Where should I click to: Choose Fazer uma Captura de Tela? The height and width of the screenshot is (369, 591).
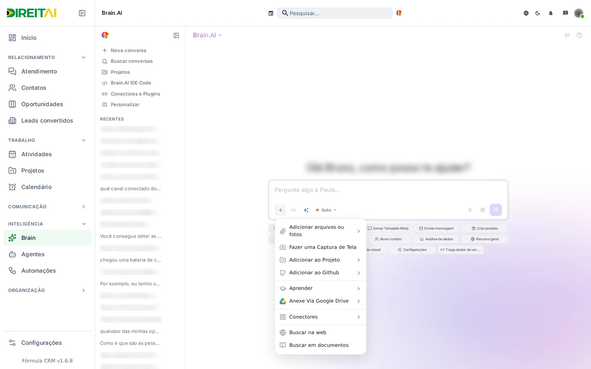320,247
